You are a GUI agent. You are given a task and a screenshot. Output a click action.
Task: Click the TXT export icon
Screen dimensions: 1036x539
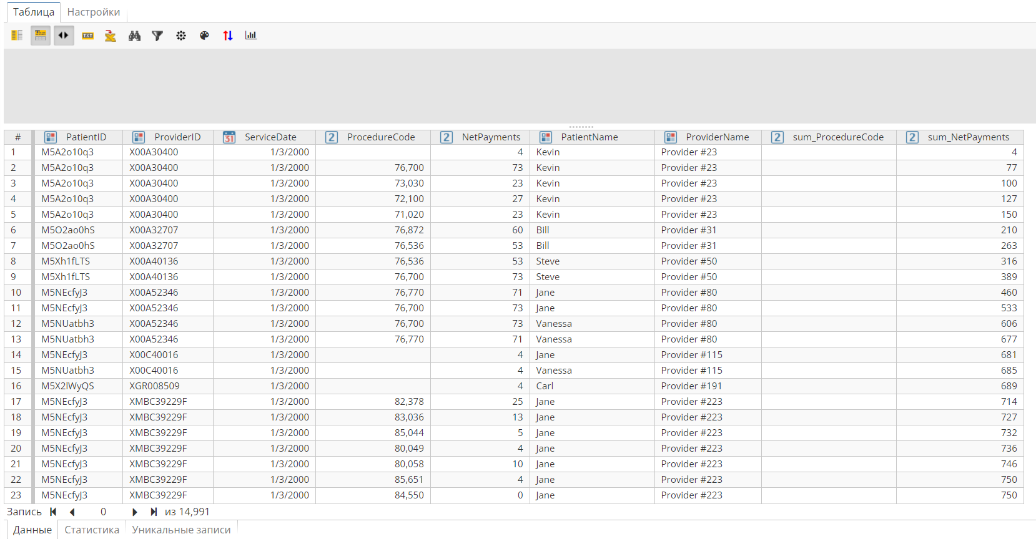point(87,36)
